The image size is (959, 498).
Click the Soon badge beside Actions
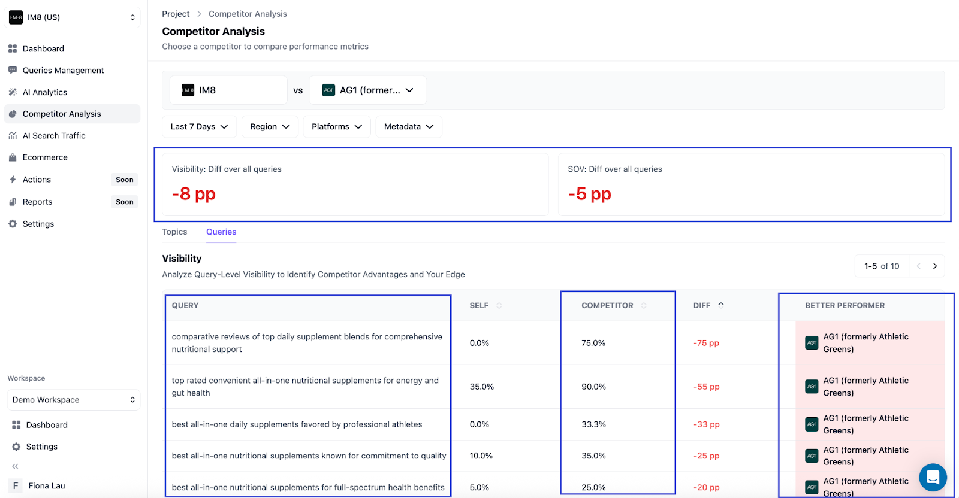coord(125,180)
